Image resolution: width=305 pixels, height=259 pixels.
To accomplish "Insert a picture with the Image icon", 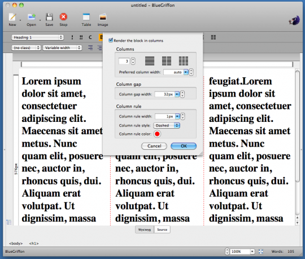I will click(x=103, y=17).
